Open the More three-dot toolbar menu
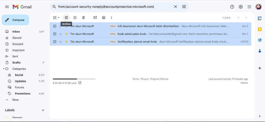This screenshot has width=265, height=122. (111, 18)
